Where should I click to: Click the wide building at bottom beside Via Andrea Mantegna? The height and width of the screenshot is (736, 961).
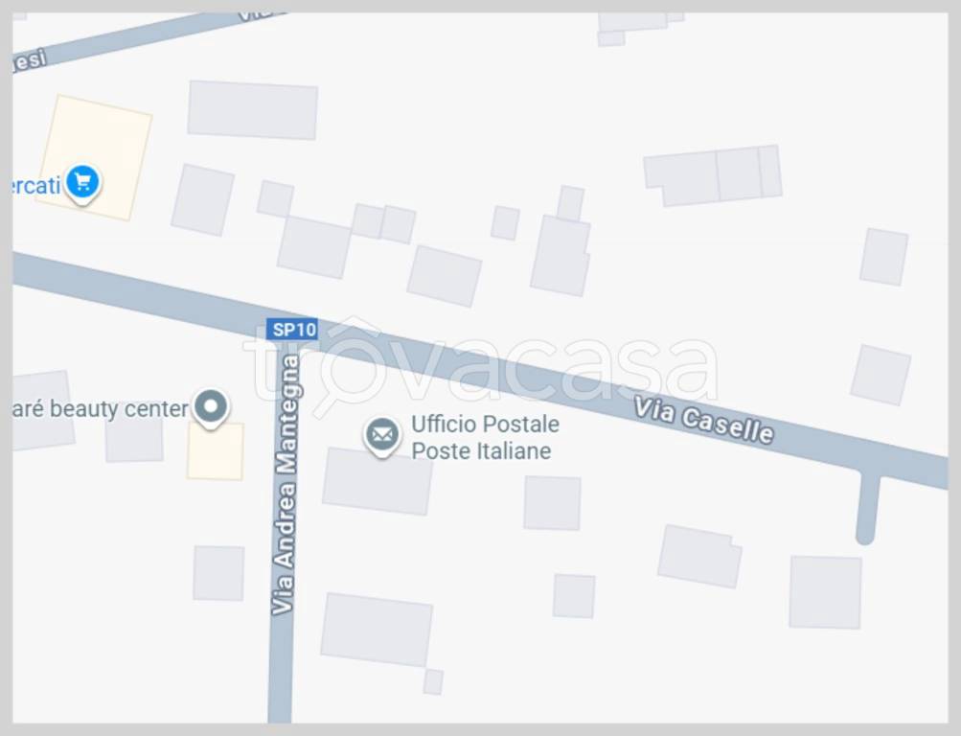point(377,630)
